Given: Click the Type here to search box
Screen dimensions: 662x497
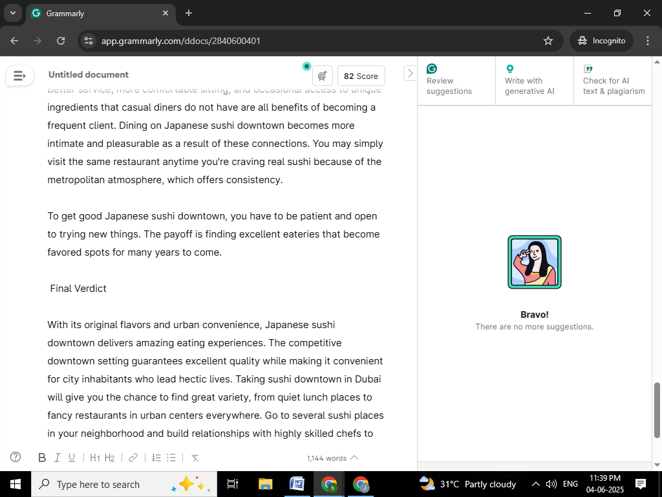Looking at the screenshot, I should pos(124,484).
